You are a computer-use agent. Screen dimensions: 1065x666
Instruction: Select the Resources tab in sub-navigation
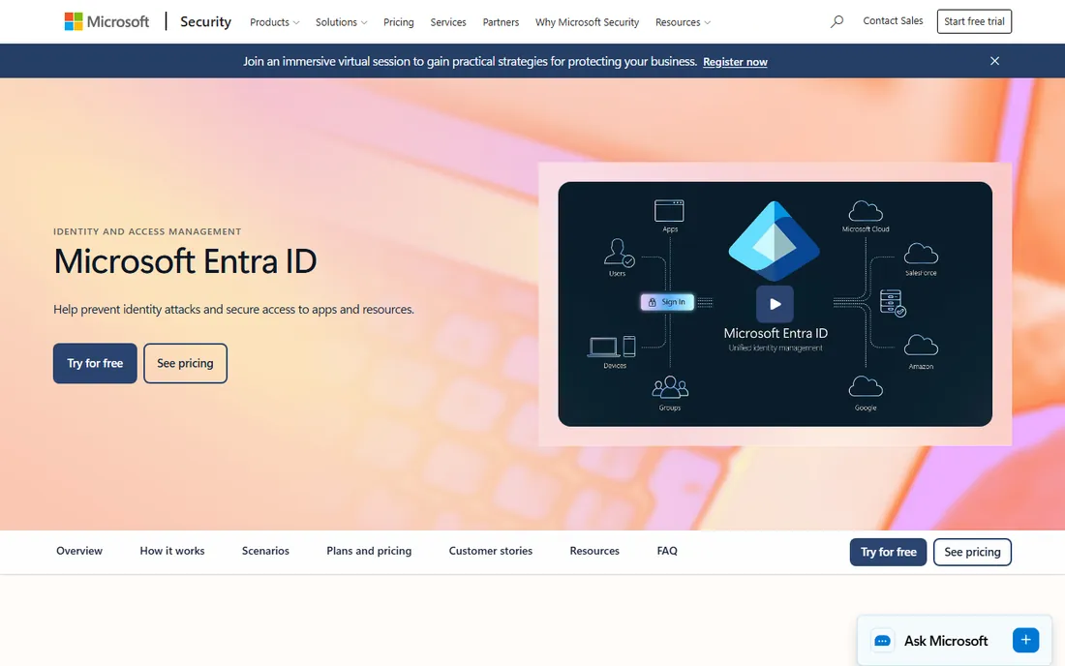[594, 551]
